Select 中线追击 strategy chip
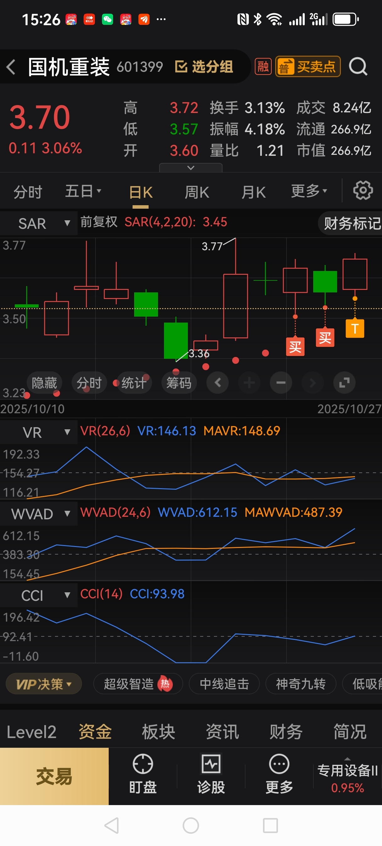Viewport: 382px width, 846px height. (x=224, y=684)
